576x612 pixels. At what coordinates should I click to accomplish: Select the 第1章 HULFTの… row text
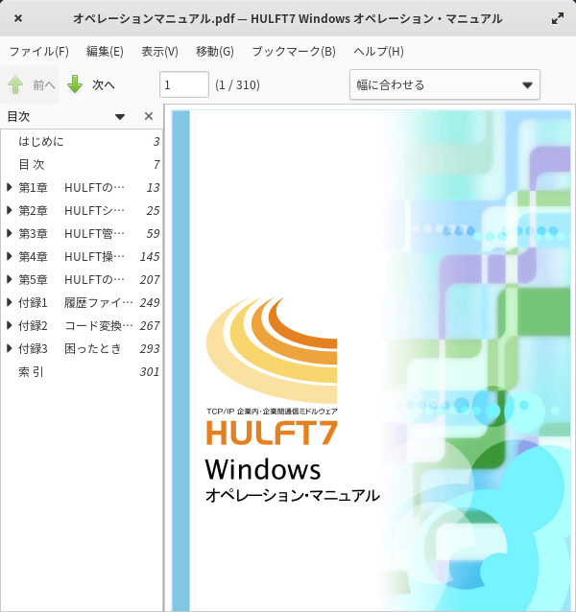(x=71, y=187)
